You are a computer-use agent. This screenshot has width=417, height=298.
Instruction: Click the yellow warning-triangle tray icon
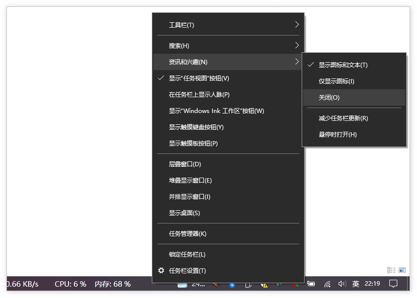pyautogui.click(x=264, y=285)
